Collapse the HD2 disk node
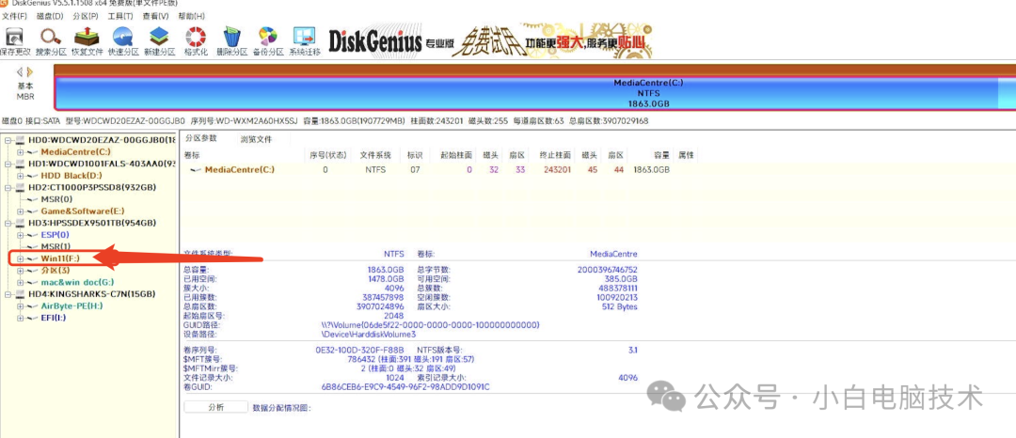Screen dimensions: 1016x438 8,187
